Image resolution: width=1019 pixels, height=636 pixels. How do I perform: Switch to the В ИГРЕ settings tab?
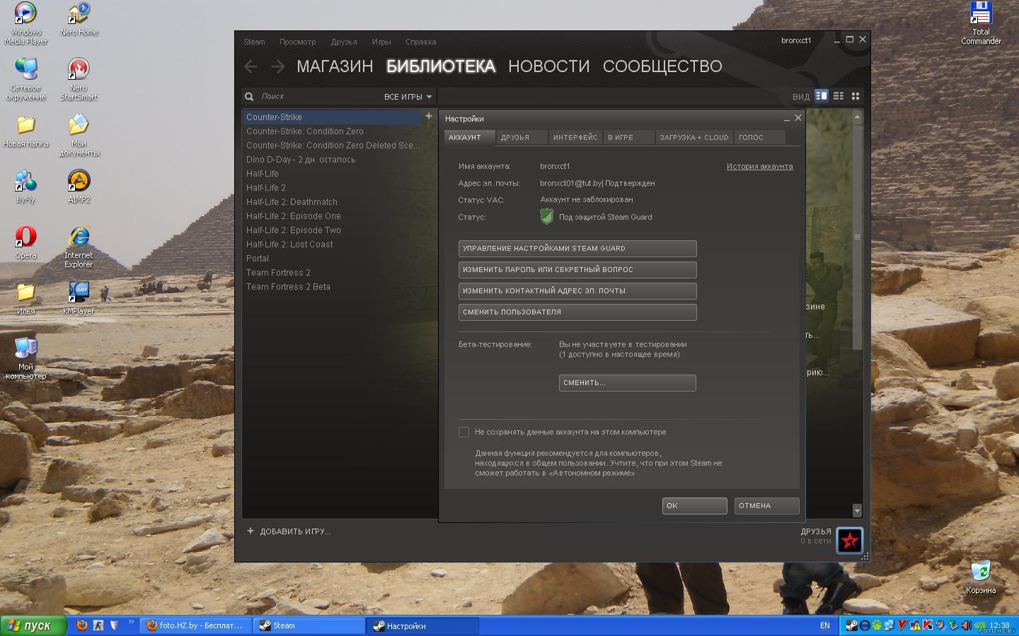[628, 137]
